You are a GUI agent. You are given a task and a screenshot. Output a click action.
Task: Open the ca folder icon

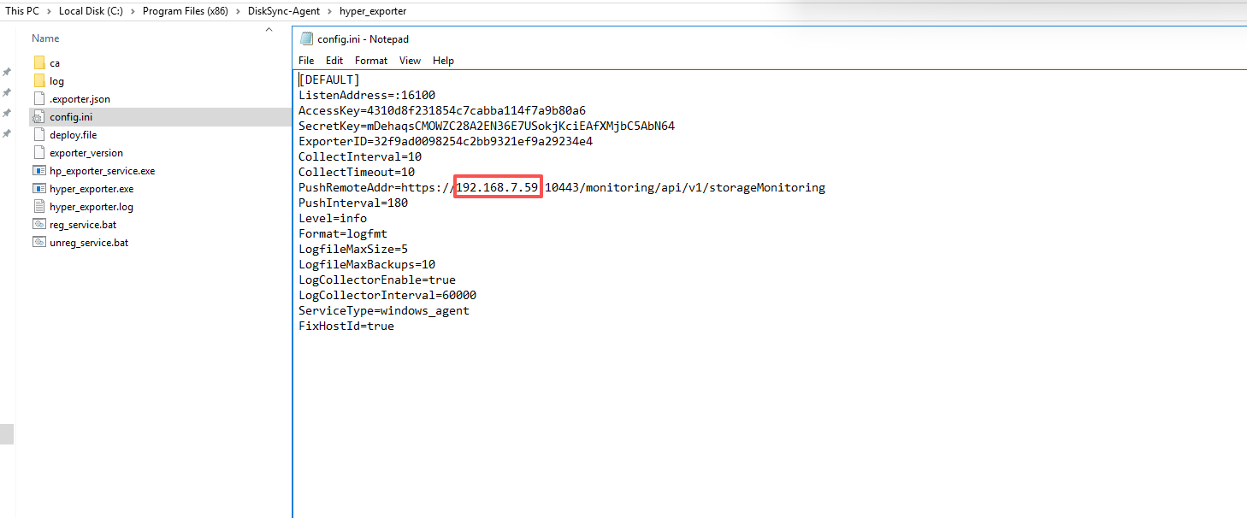pos(39,63)
